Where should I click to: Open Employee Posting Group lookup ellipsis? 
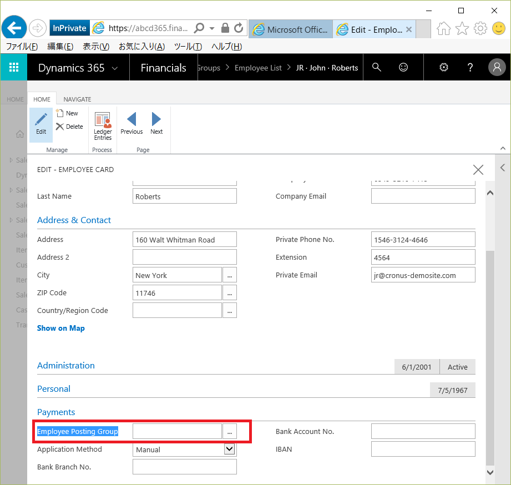(x=230, y=432)
